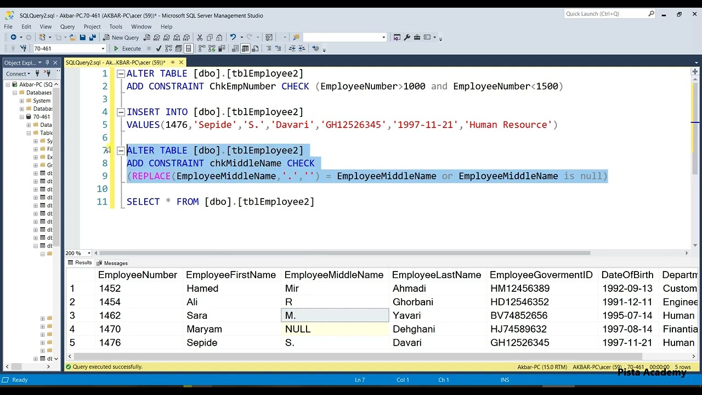This screenshot has width=702, height=395.
Task: Open a new DAX query
Action: 186,37
